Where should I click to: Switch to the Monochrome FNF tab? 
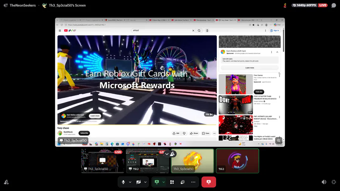248,20
